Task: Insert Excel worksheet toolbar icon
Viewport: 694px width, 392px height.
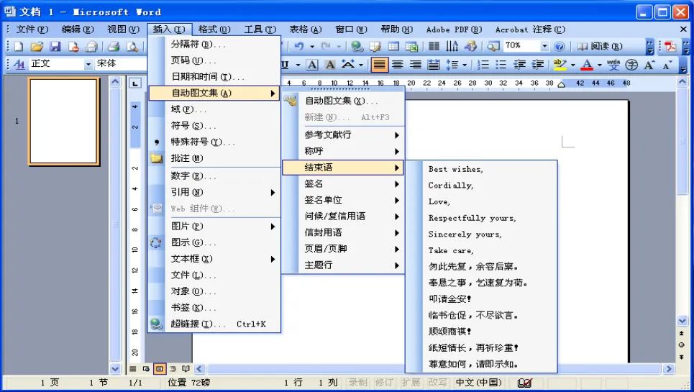Action: (411, 46)
